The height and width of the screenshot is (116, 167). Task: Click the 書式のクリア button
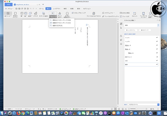[x=145, y=30]
